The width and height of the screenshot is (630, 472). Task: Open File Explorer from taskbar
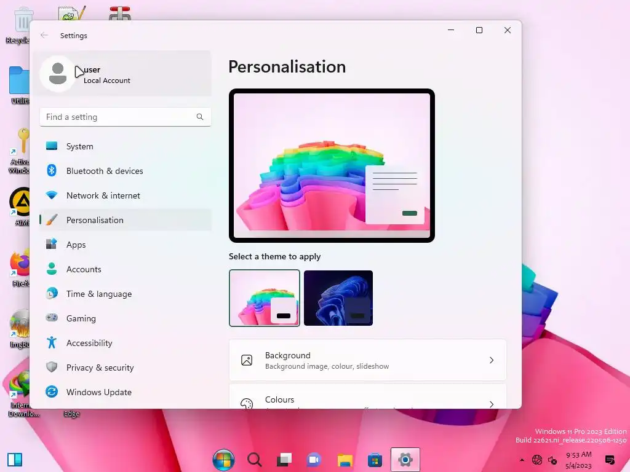click(x=345, y=460)
